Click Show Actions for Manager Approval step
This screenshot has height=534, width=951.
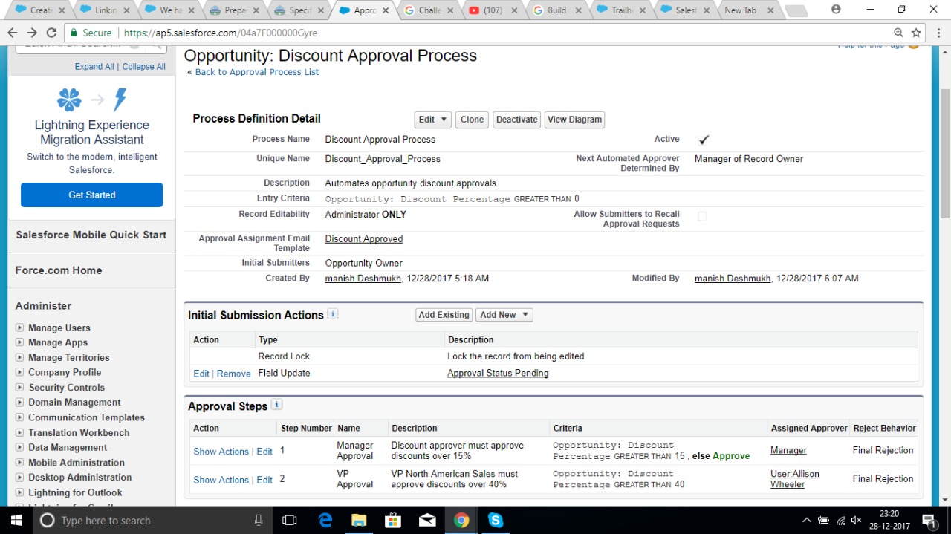[x=221, y=452]
